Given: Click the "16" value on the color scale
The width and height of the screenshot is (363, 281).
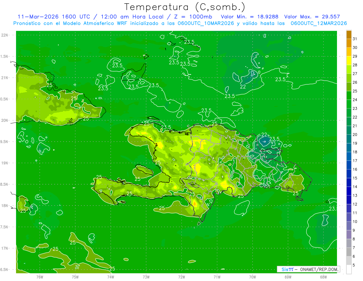Looking at the screenshot, I should (x=355, y=169).
